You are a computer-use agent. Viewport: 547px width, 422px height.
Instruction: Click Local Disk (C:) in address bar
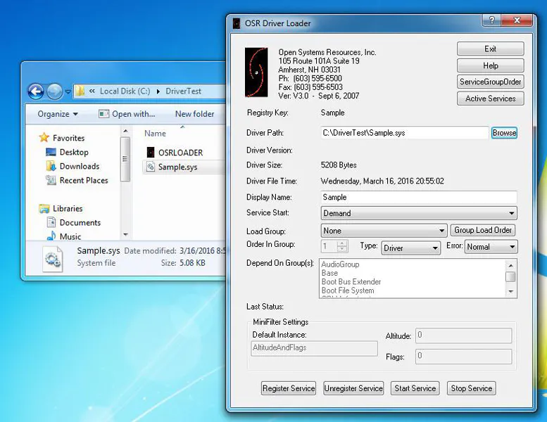tap(125, 91)
